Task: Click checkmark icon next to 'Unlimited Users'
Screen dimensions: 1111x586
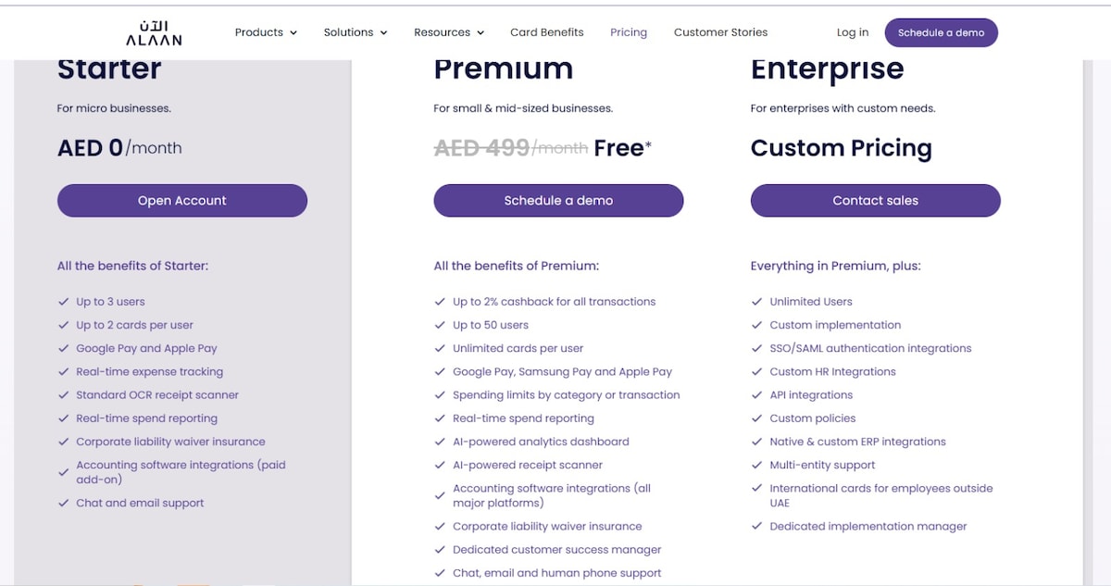Action: [x=756, y=302]
